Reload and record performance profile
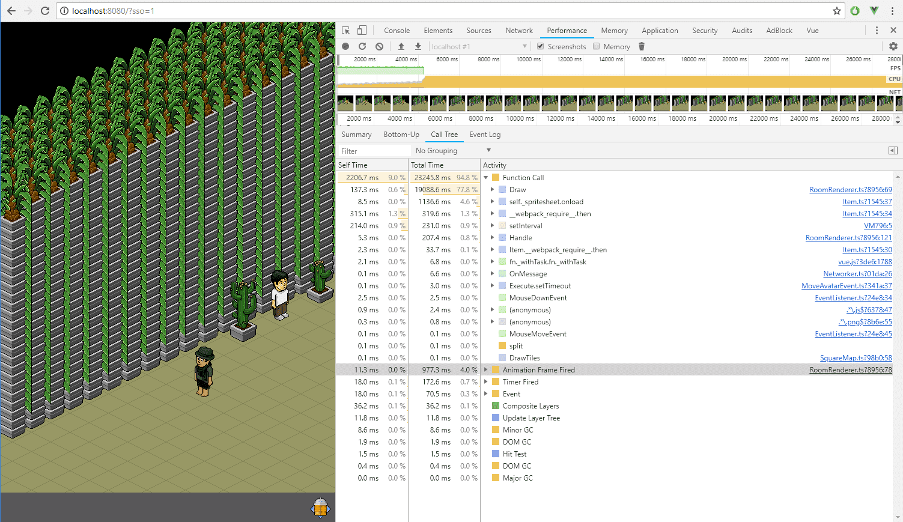903x522 pixels. pyautogui.click(x=362, y=46)
